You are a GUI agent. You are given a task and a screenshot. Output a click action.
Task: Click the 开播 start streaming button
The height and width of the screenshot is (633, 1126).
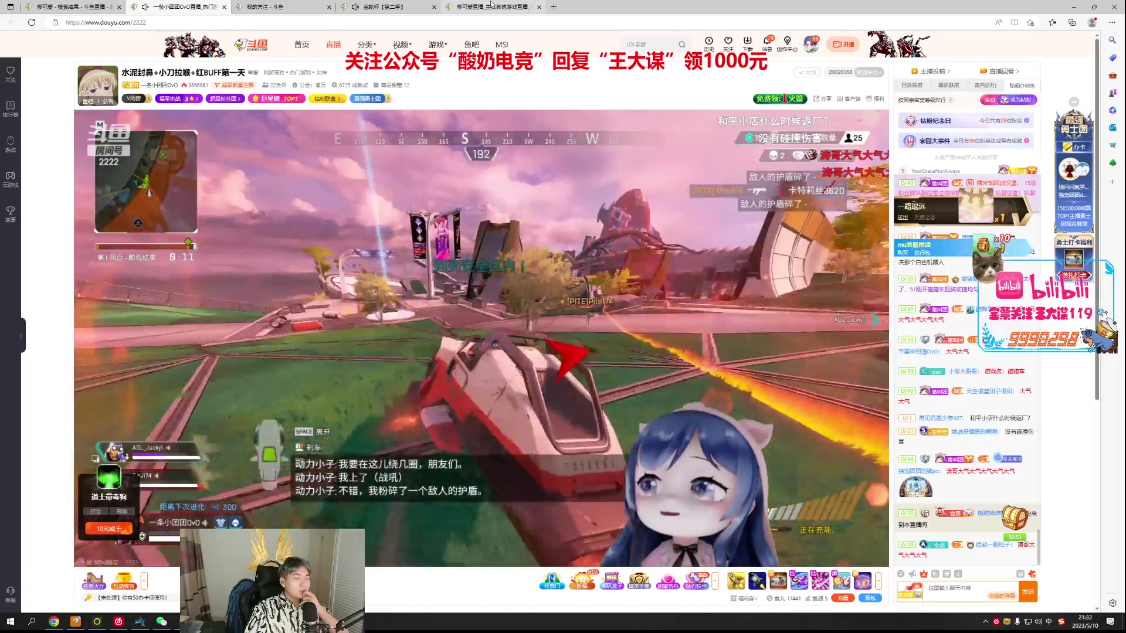(x=843, y=45)
